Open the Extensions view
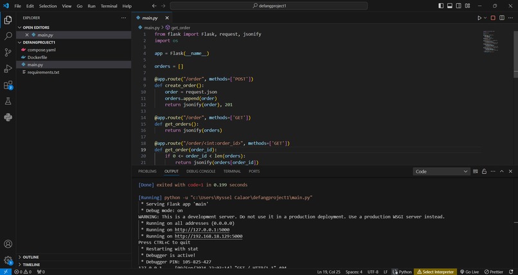Viewport: 518px width, 275px height. [x=8, y=85]
